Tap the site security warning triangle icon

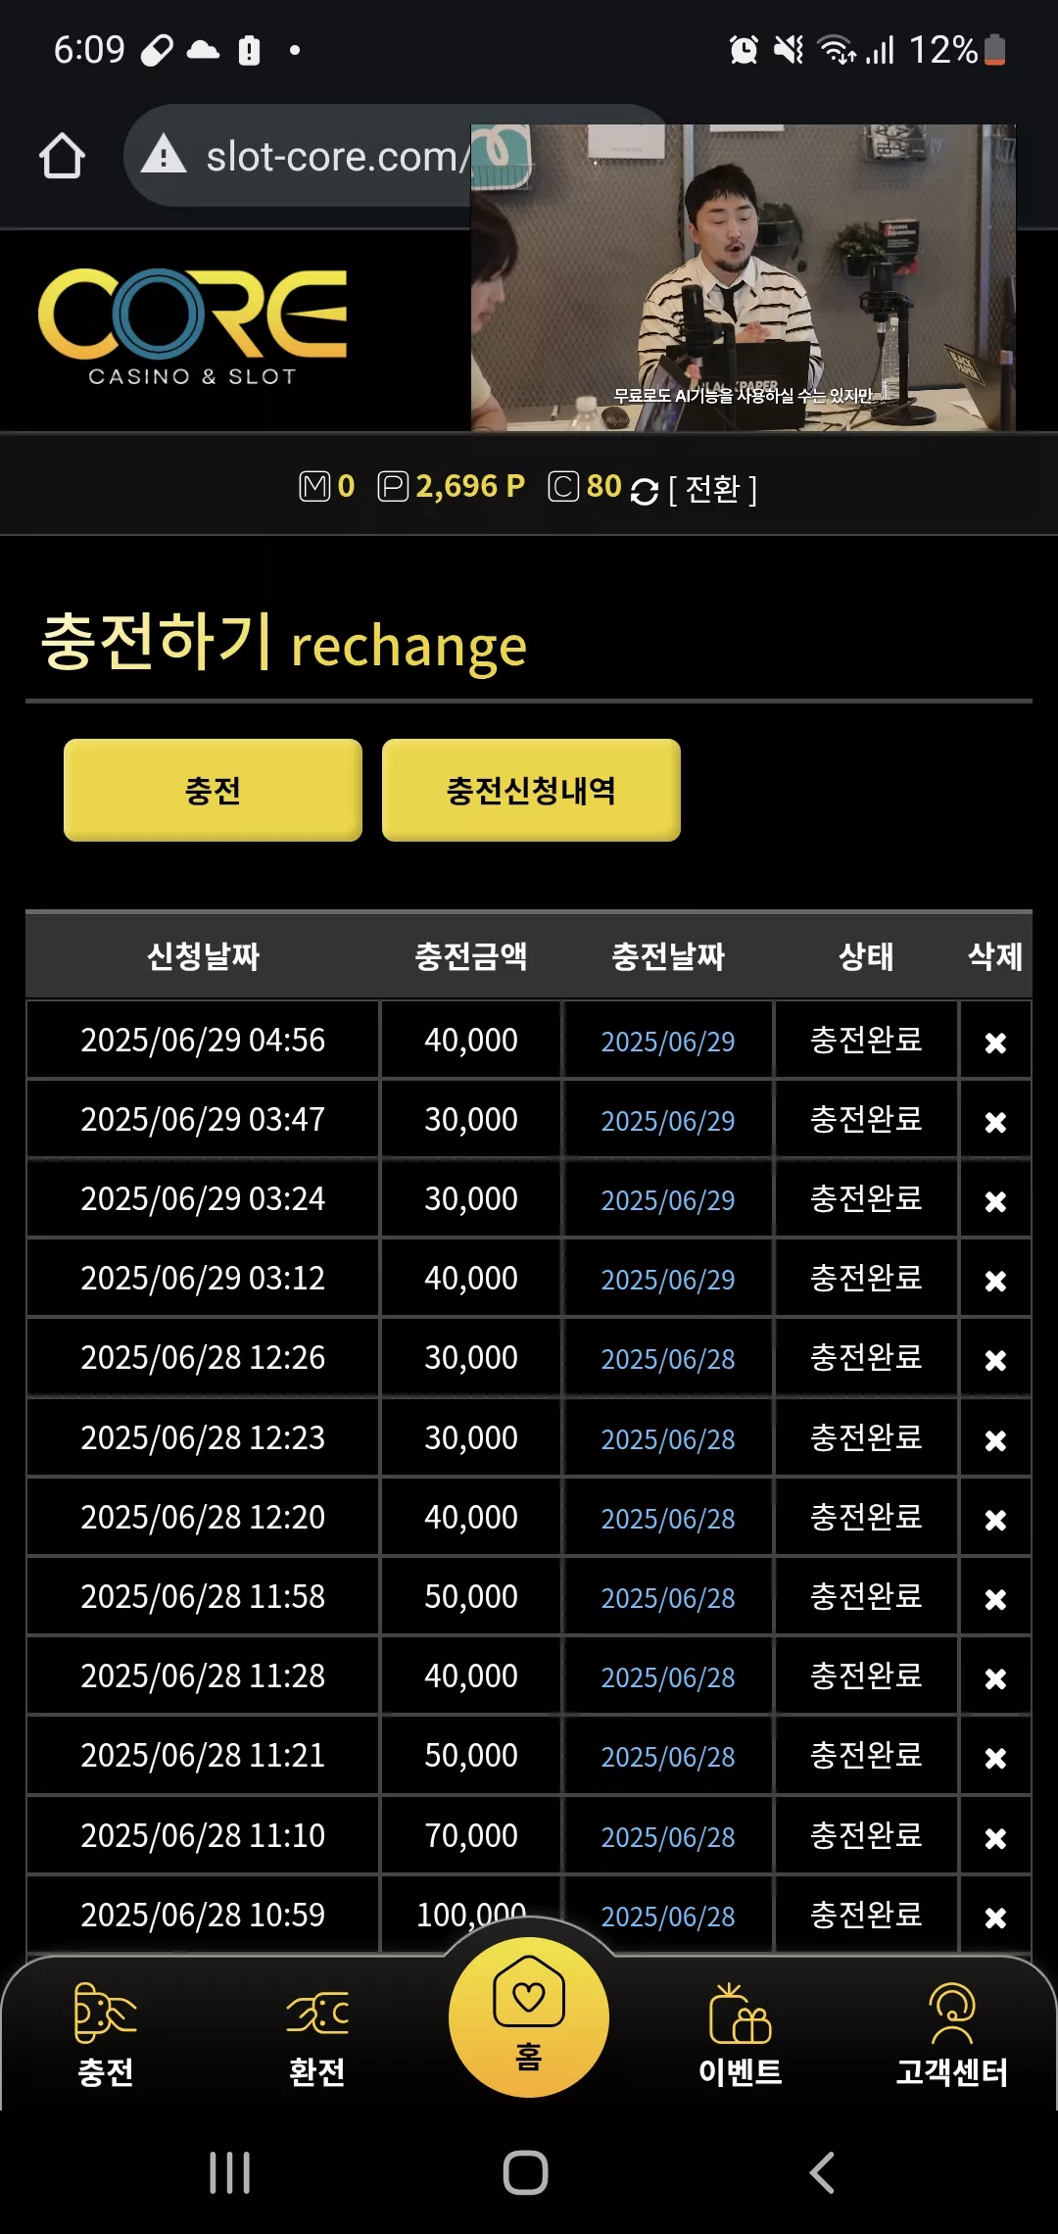tap(164, 155)
